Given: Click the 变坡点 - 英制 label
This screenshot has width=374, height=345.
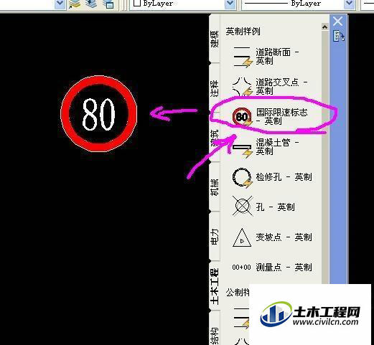Looking at the screenshot, I should coord(284,237).
